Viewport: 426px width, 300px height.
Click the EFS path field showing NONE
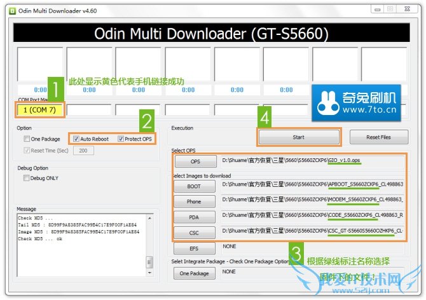pos(312,248)
